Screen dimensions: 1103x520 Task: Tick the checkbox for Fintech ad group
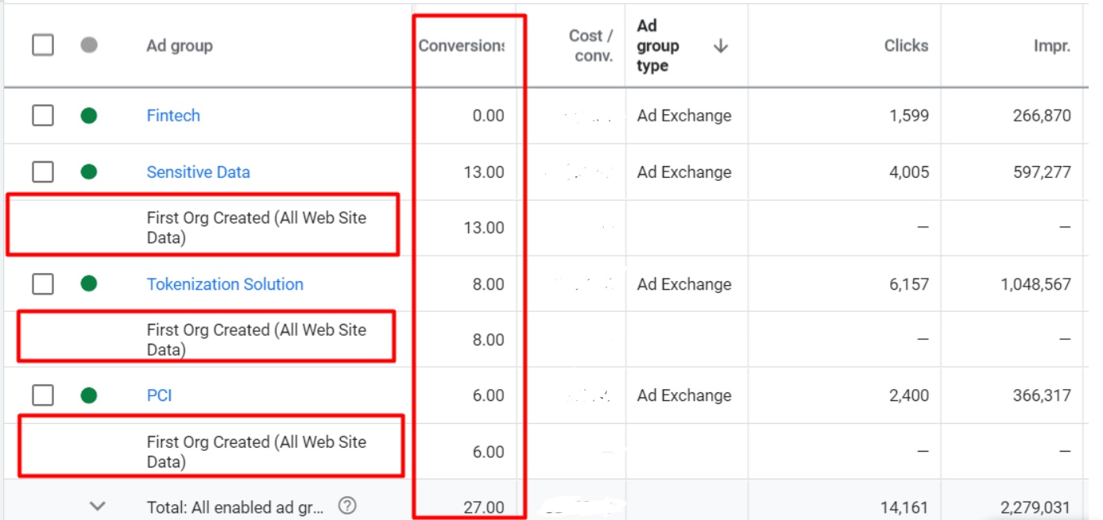(43, 116)
